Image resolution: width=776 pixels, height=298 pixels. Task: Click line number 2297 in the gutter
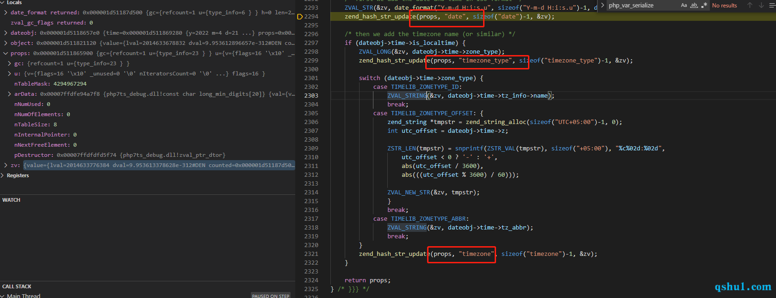pyautogui.click(x=311, y=43)
